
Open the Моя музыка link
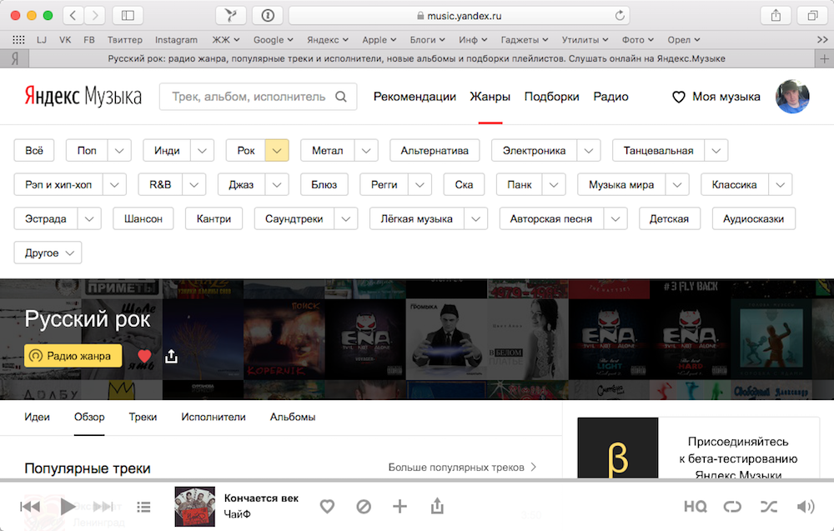coord(726,97)
